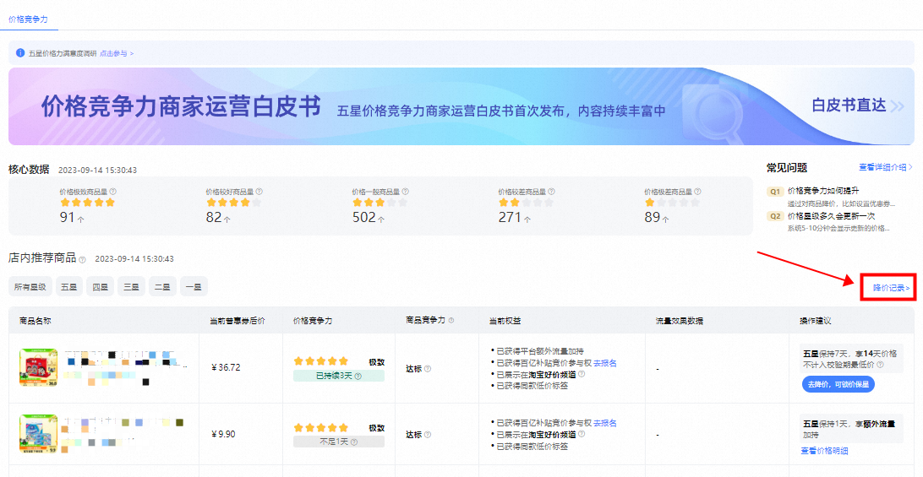Screen dimensions: 923x477
Task: Click the help icon next to 价格极差商品量
Action: pyautogui.click(x=697, y=192)
